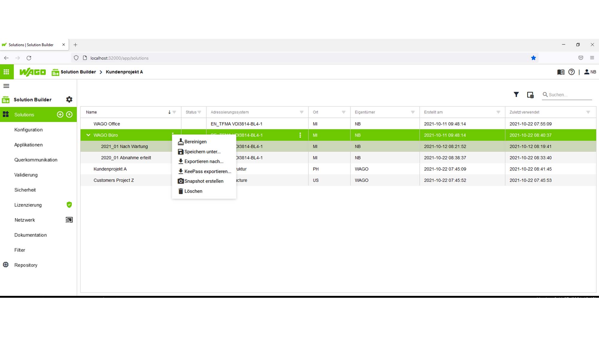Image resolution: width=599 pixels, height=337 pixels.
Task: Open the three-dot menu in WAGO Büro row
Action: point(300,135)
